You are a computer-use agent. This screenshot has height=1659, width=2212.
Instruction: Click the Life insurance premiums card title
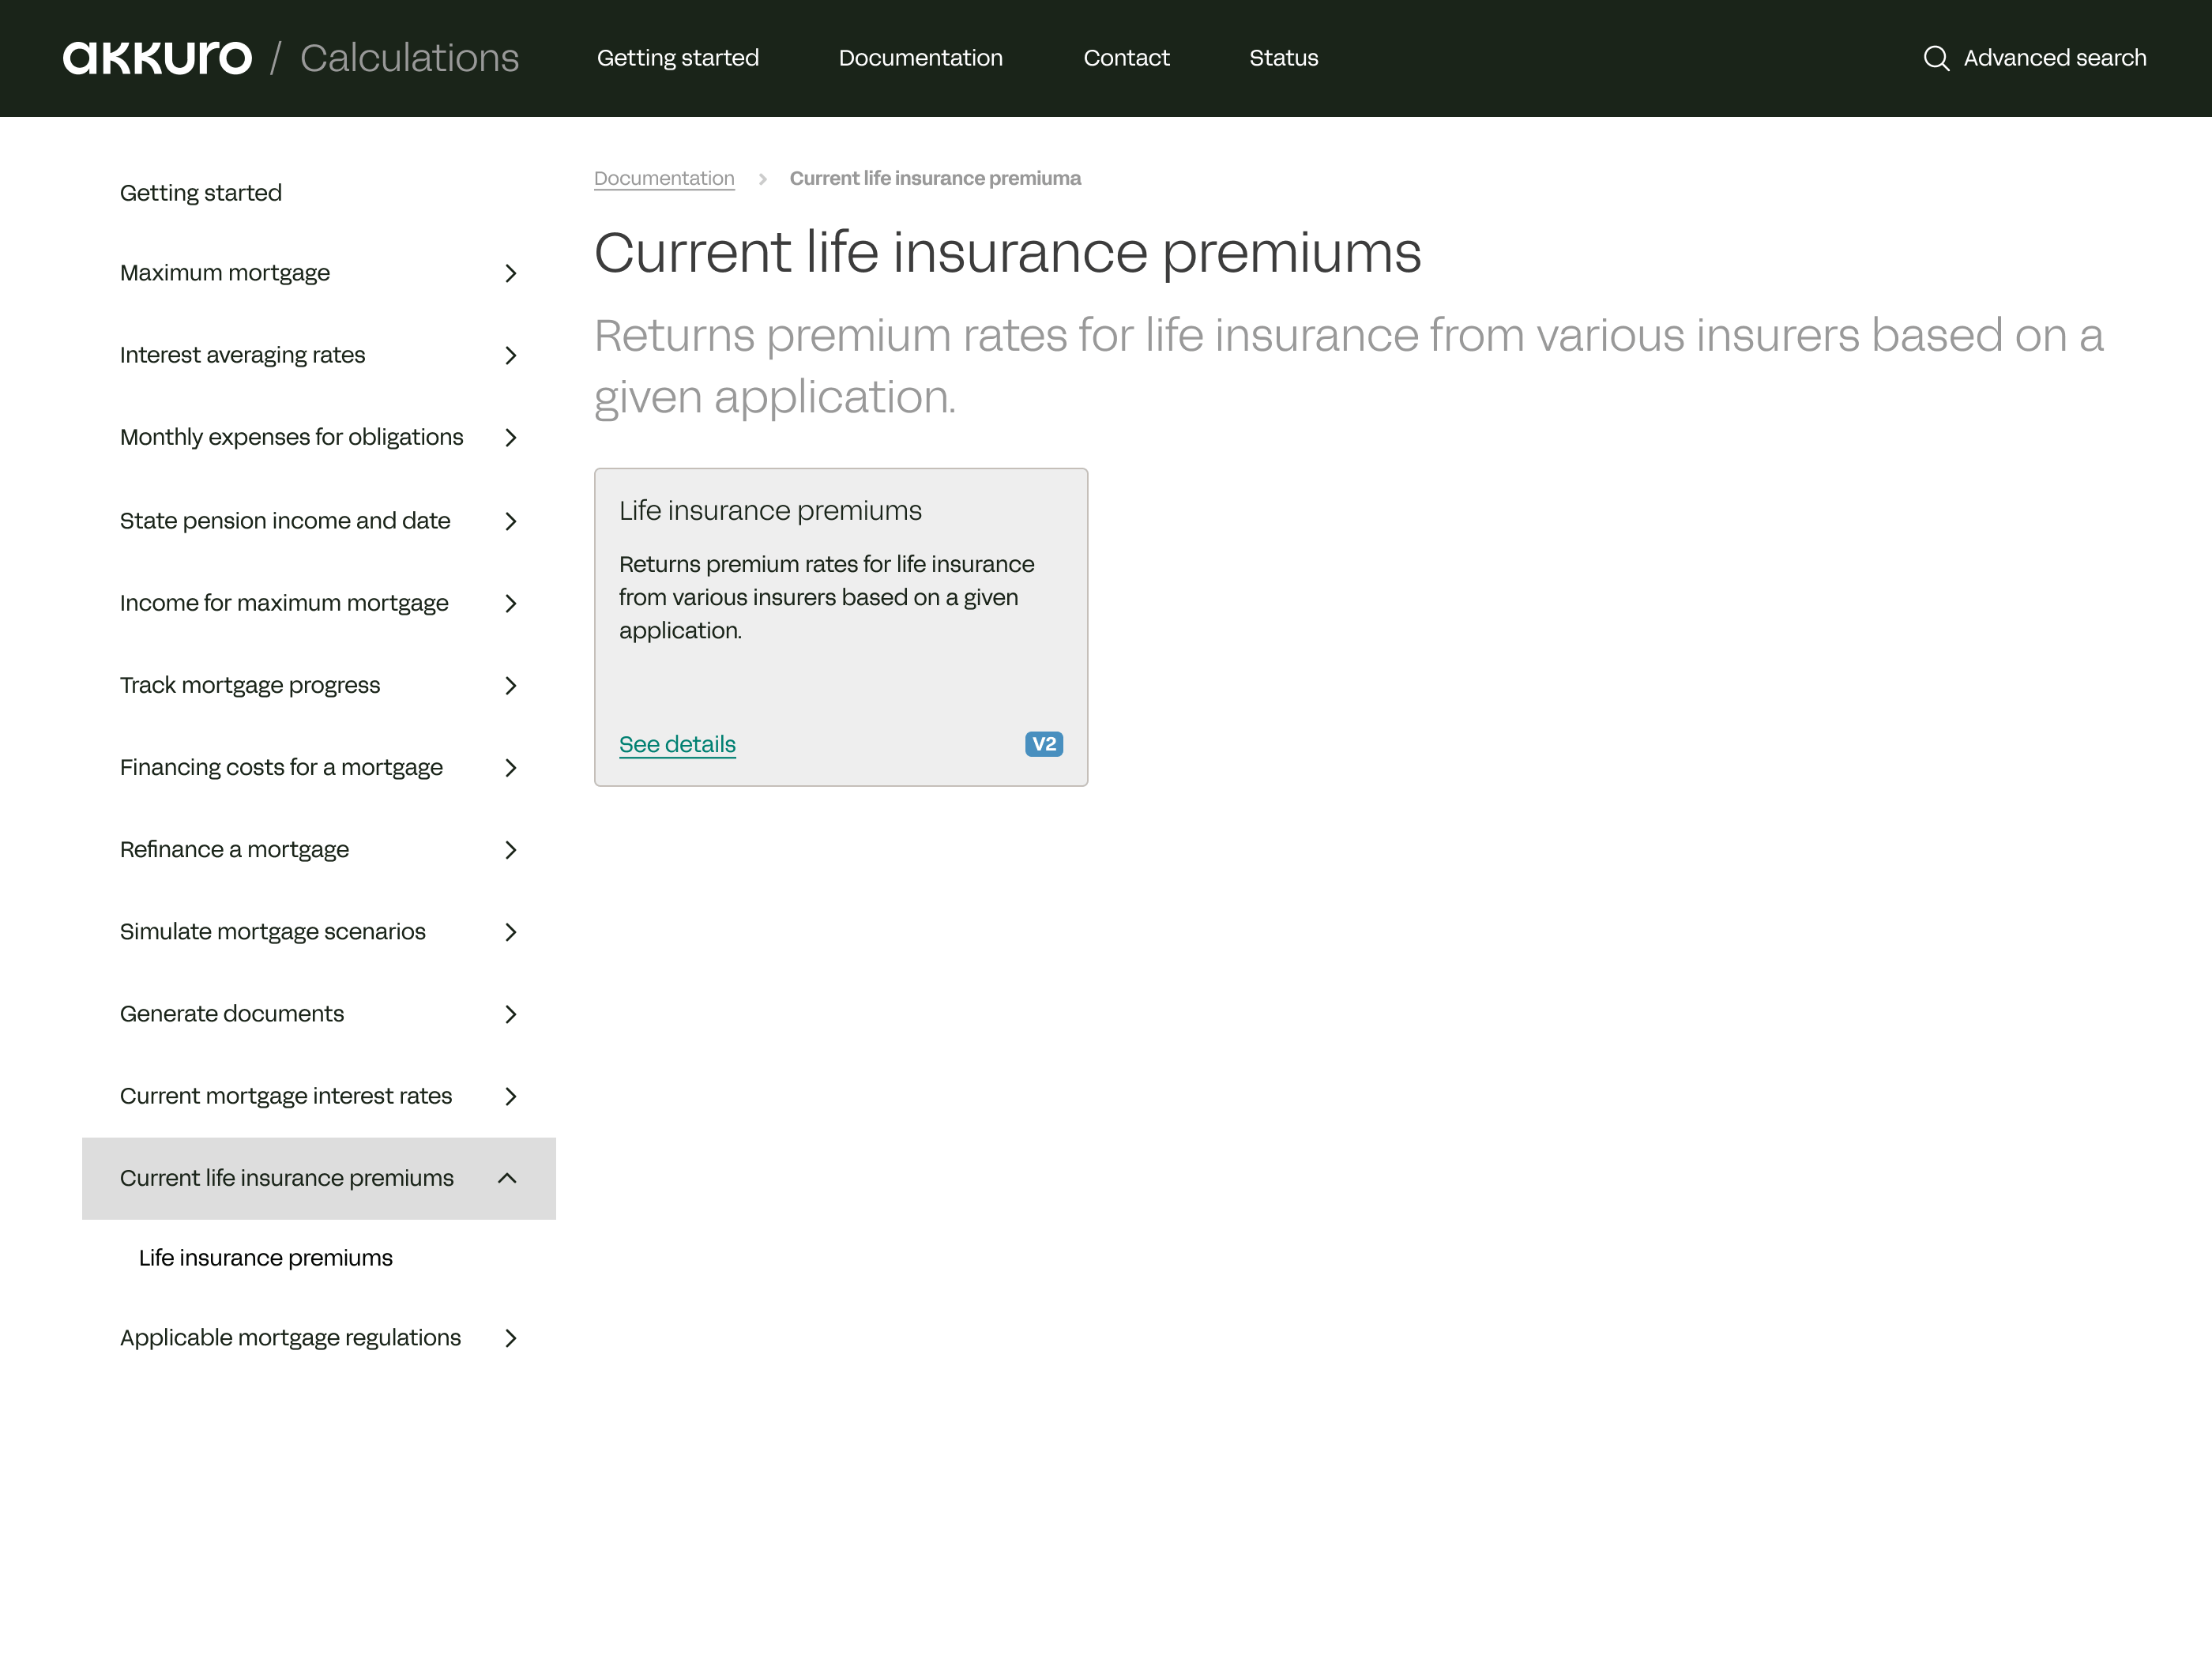pyautogui.click(x=770, y=510)
